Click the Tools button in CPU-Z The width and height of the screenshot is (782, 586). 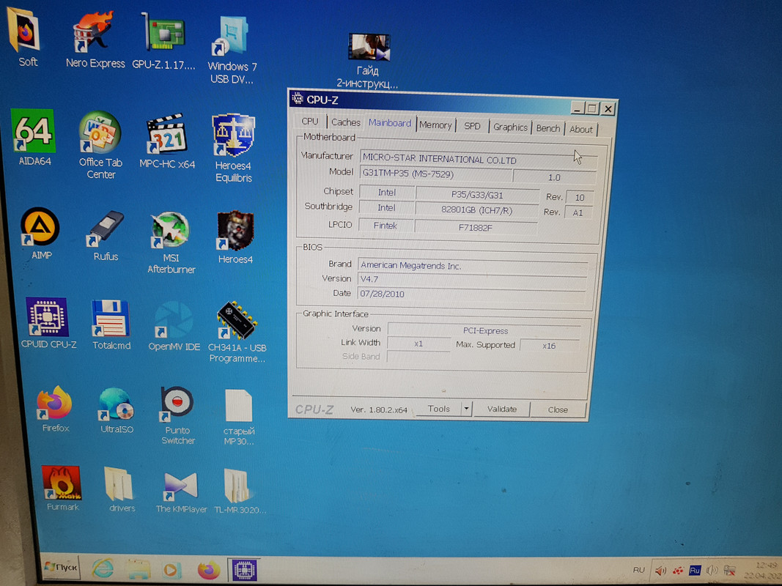[x=439, y=409]
